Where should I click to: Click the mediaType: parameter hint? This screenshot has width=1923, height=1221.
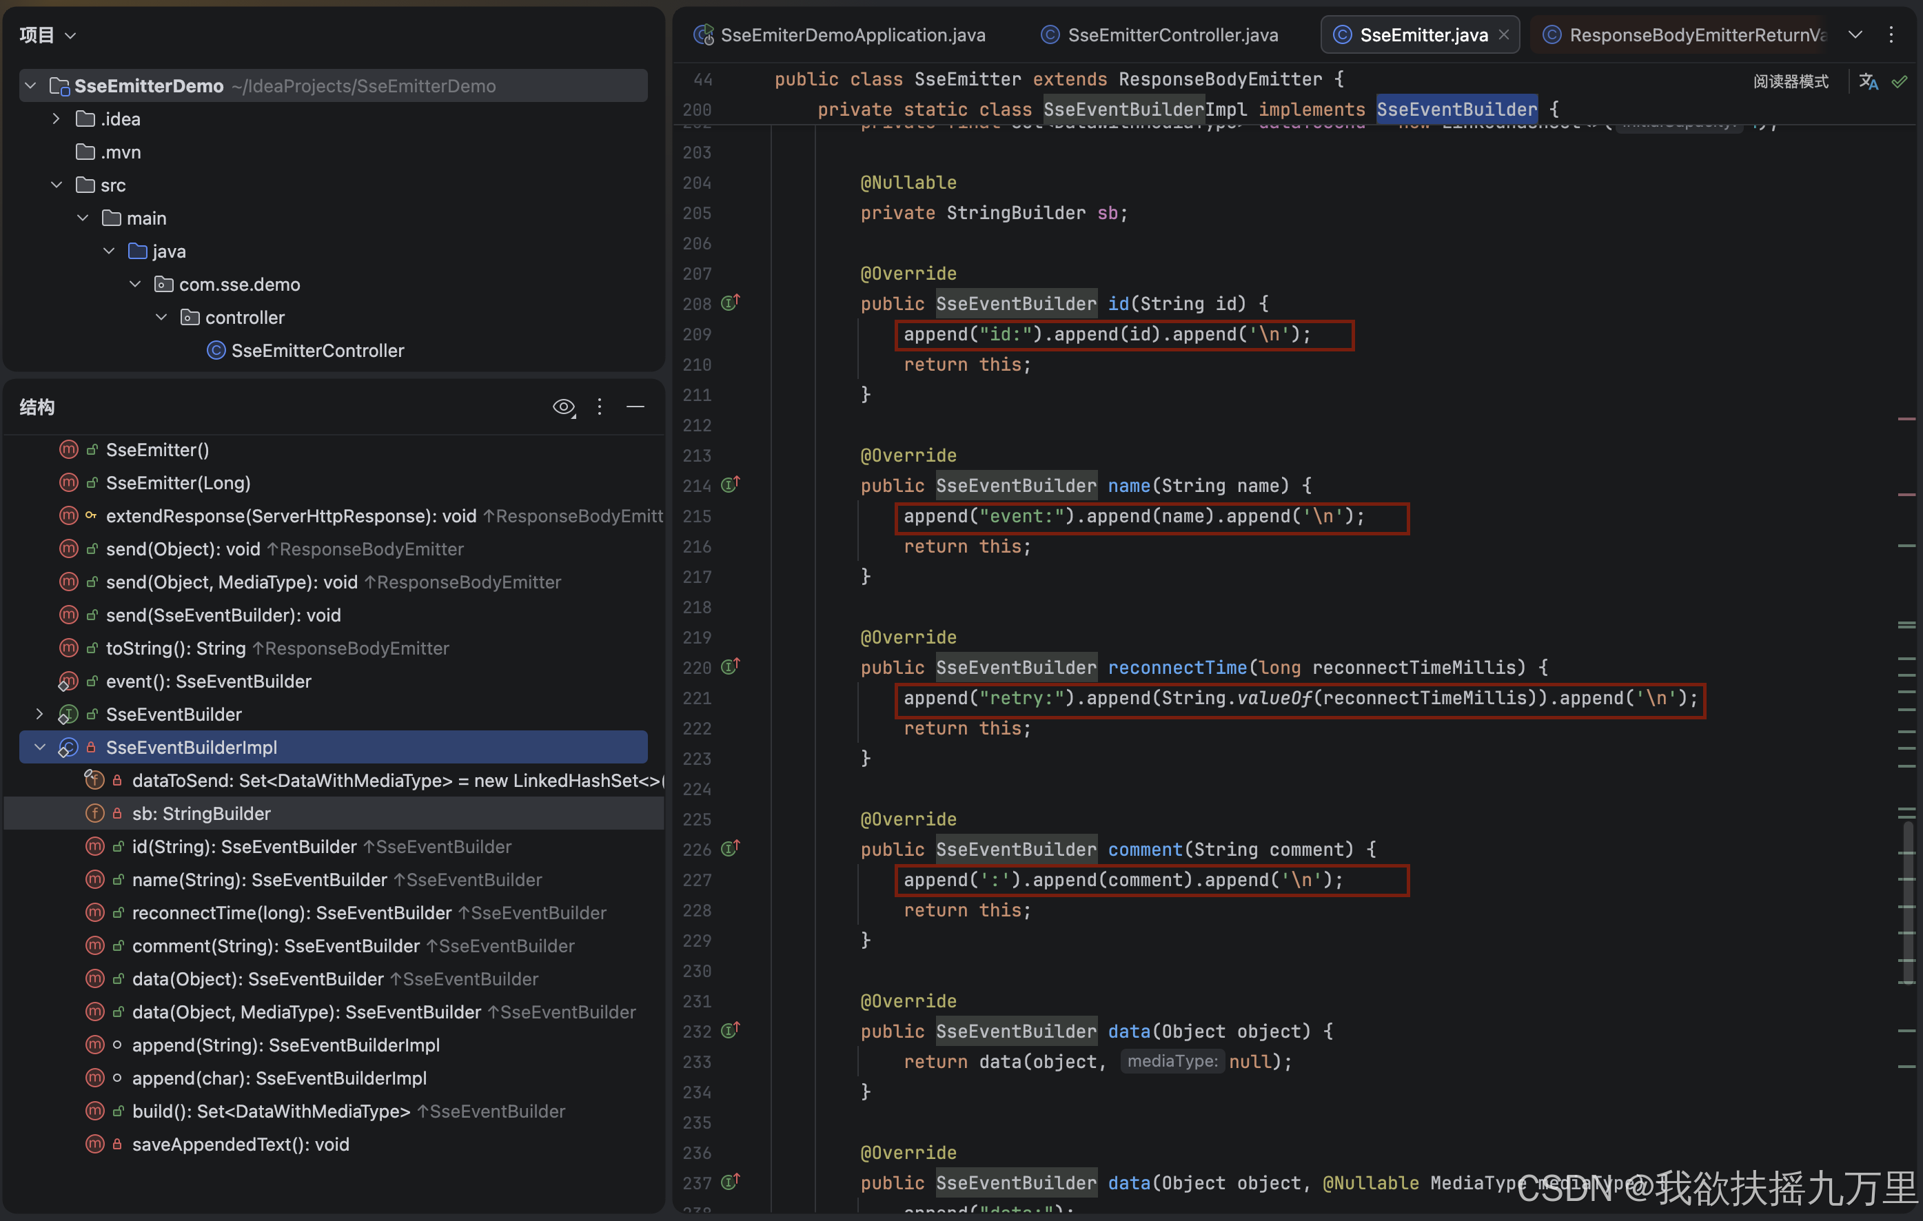tap(1172, 1061)
